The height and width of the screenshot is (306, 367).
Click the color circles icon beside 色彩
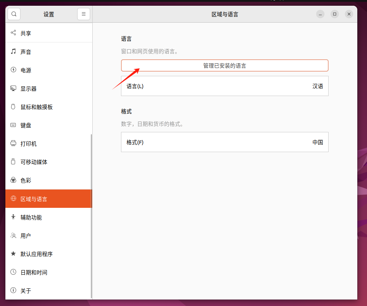(x=13, y=180)
